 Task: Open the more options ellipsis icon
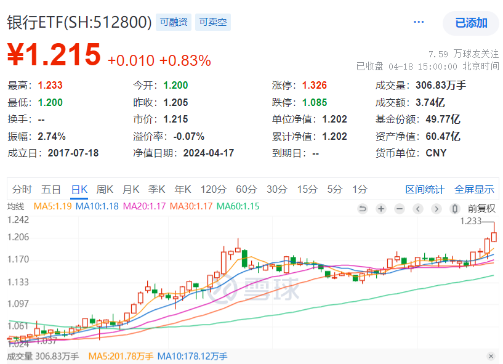(418, 22)
